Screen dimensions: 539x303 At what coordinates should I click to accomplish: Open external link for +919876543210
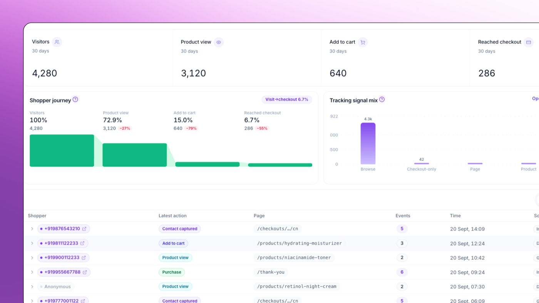pos(84,229)
